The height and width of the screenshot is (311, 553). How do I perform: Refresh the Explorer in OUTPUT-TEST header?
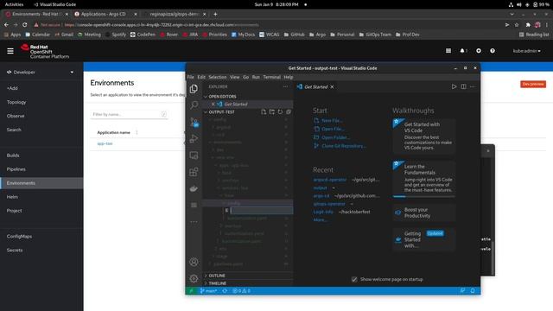(x=280, y=111)
